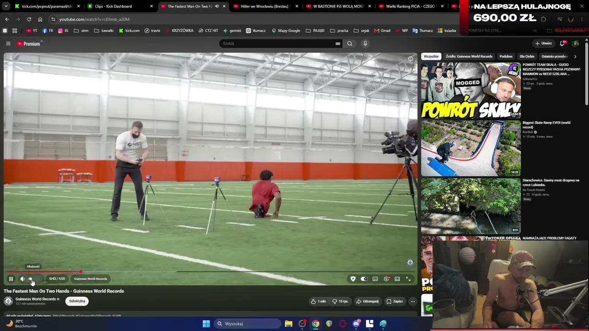Open the Guinness World Records channel name

(x=36, y=299)
